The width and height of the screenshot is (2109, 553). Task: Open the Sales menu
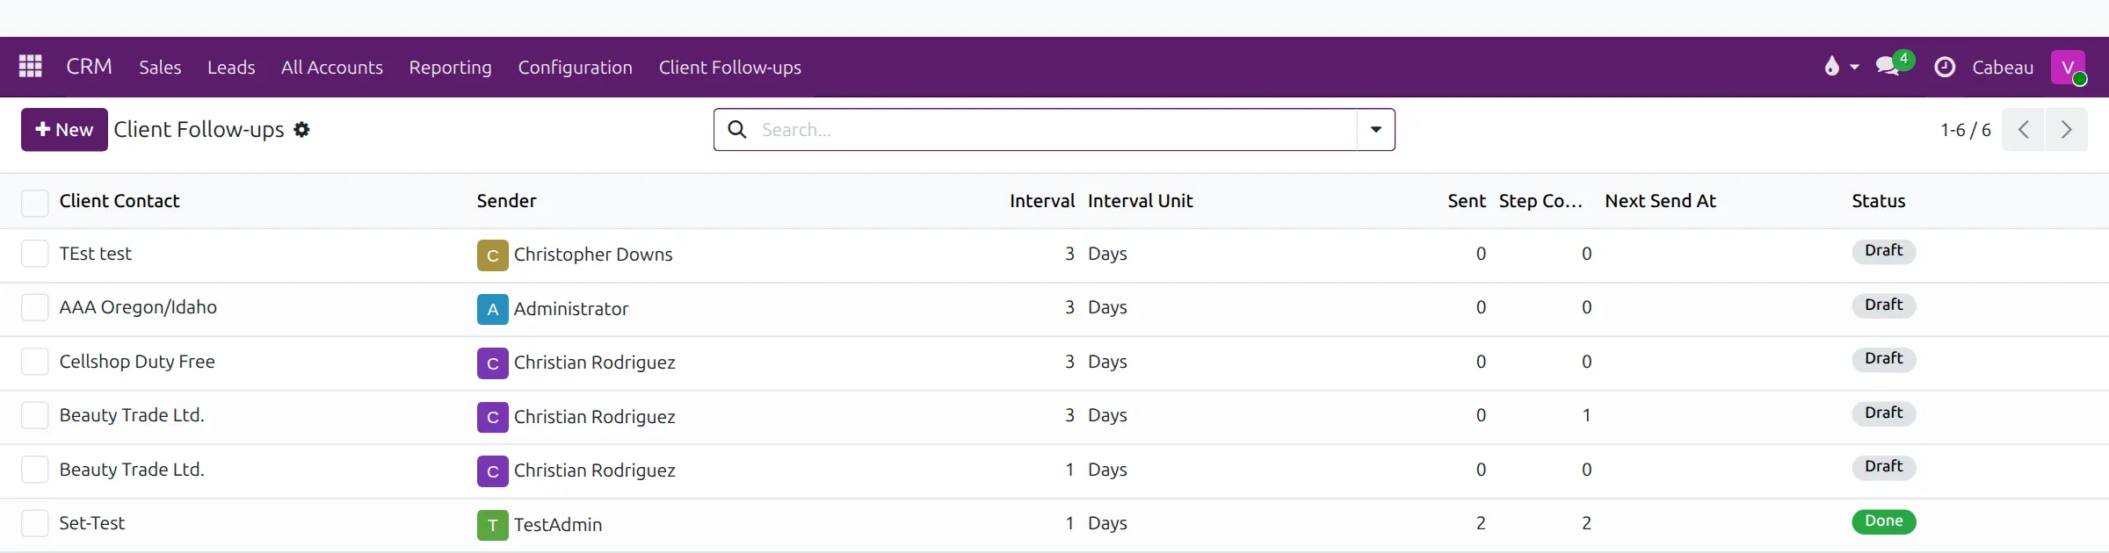(160, 68)
